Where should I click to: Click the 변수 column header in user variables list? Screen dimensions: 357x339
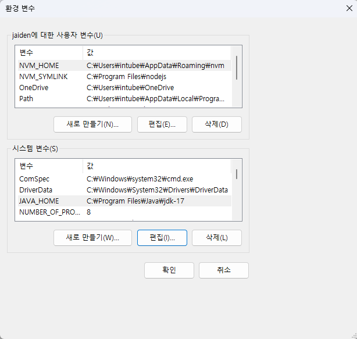click(50, 52)
